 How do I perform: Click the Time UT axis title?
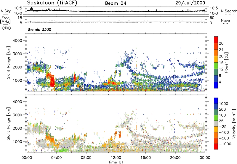pos(116,162)
